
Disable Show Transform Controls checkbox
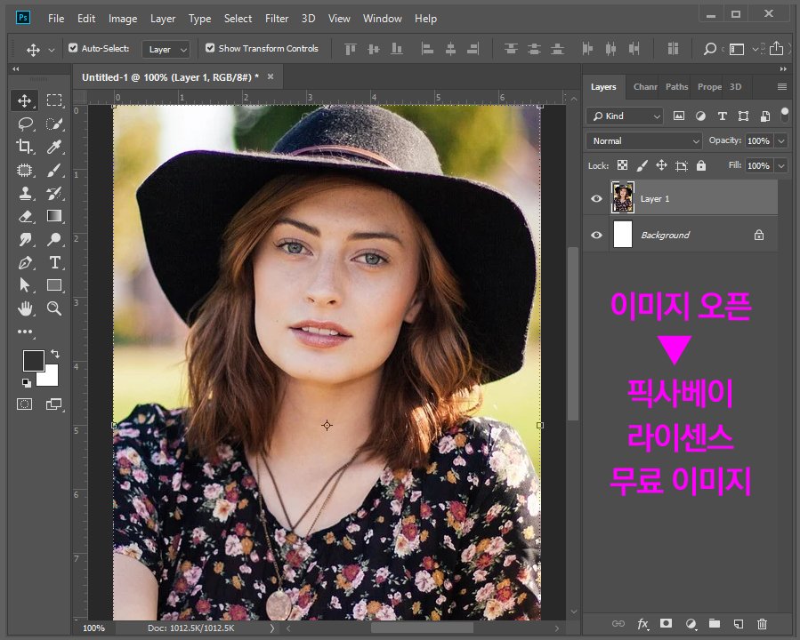[210, 48]
